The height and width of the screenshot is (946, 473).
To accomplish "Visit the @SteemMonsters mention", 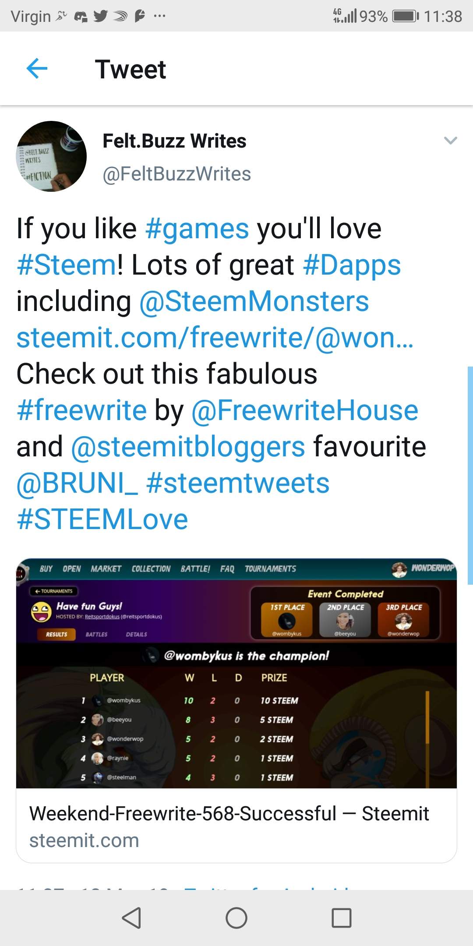I will click(254, 301).
